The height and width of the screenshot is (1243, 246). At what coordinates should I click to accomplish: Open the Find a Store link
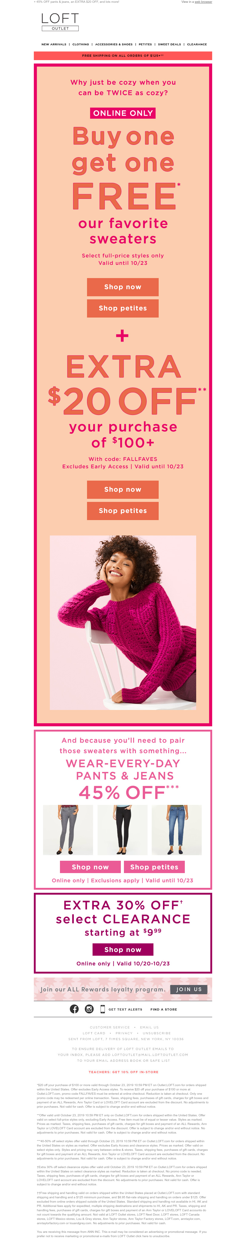pos(164,1009)
